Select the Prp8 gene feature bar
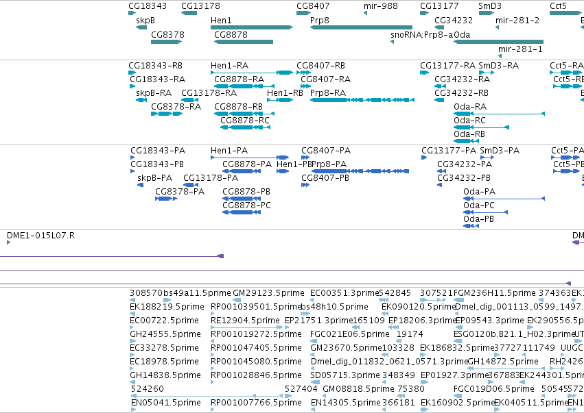Screen dimensions: 584x413 coord(361,27)
